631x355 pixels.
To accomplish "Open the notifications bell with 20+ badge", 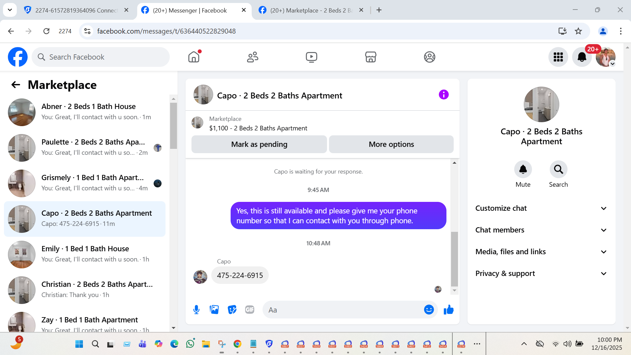I will 582,57.
